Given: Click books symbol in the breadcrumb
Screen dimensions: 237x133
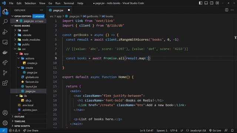Looking at the screenshot, I should (x=107, y=16).
